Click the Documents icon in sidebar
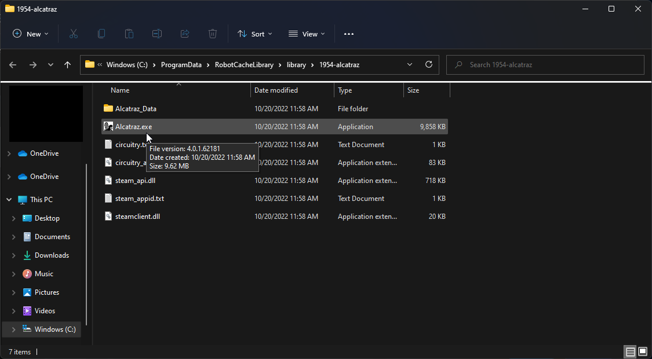 27,237
